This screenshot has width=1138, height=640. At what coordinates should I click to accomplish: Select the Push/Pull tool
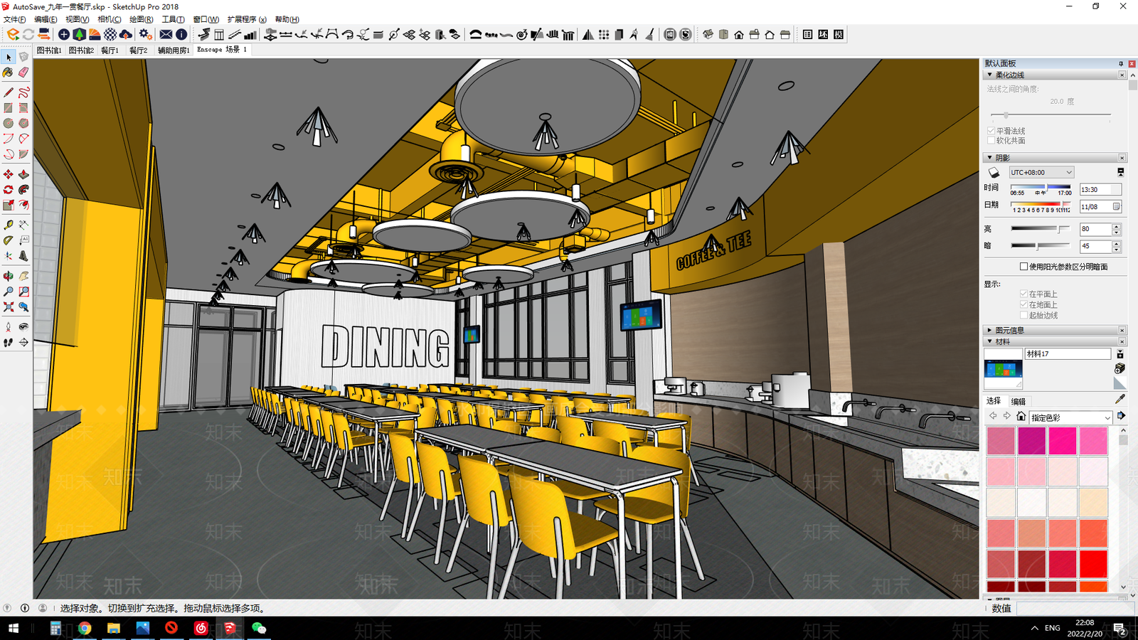point(23,174)
